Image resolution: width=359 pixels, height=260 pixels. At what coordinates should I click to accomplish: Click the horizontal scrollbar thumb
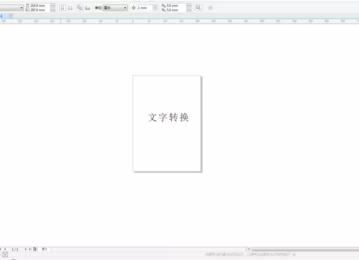tap(305, 249)
